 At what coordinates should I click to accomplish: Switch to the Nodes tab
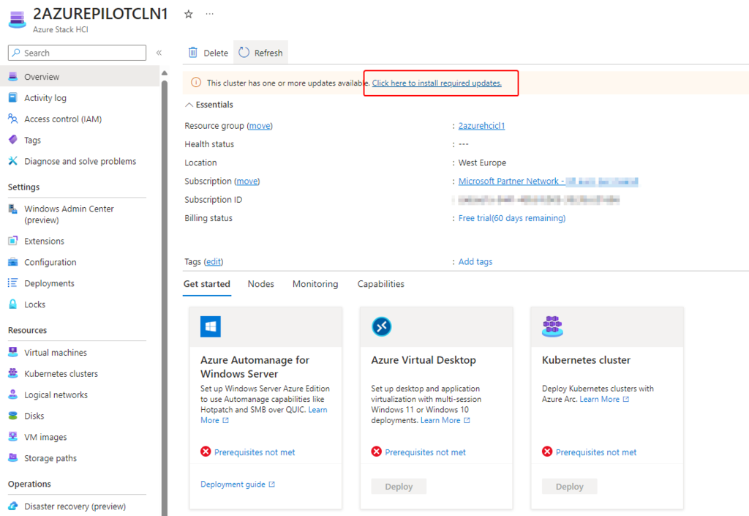tap(260, 284)
